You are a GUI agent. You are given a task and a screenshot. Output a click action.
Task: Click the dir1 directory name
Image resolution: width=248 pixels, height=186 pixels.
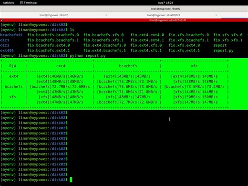pos(5,40)
